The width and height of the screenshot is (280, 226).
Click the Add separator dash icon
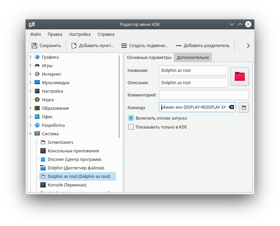179,46
